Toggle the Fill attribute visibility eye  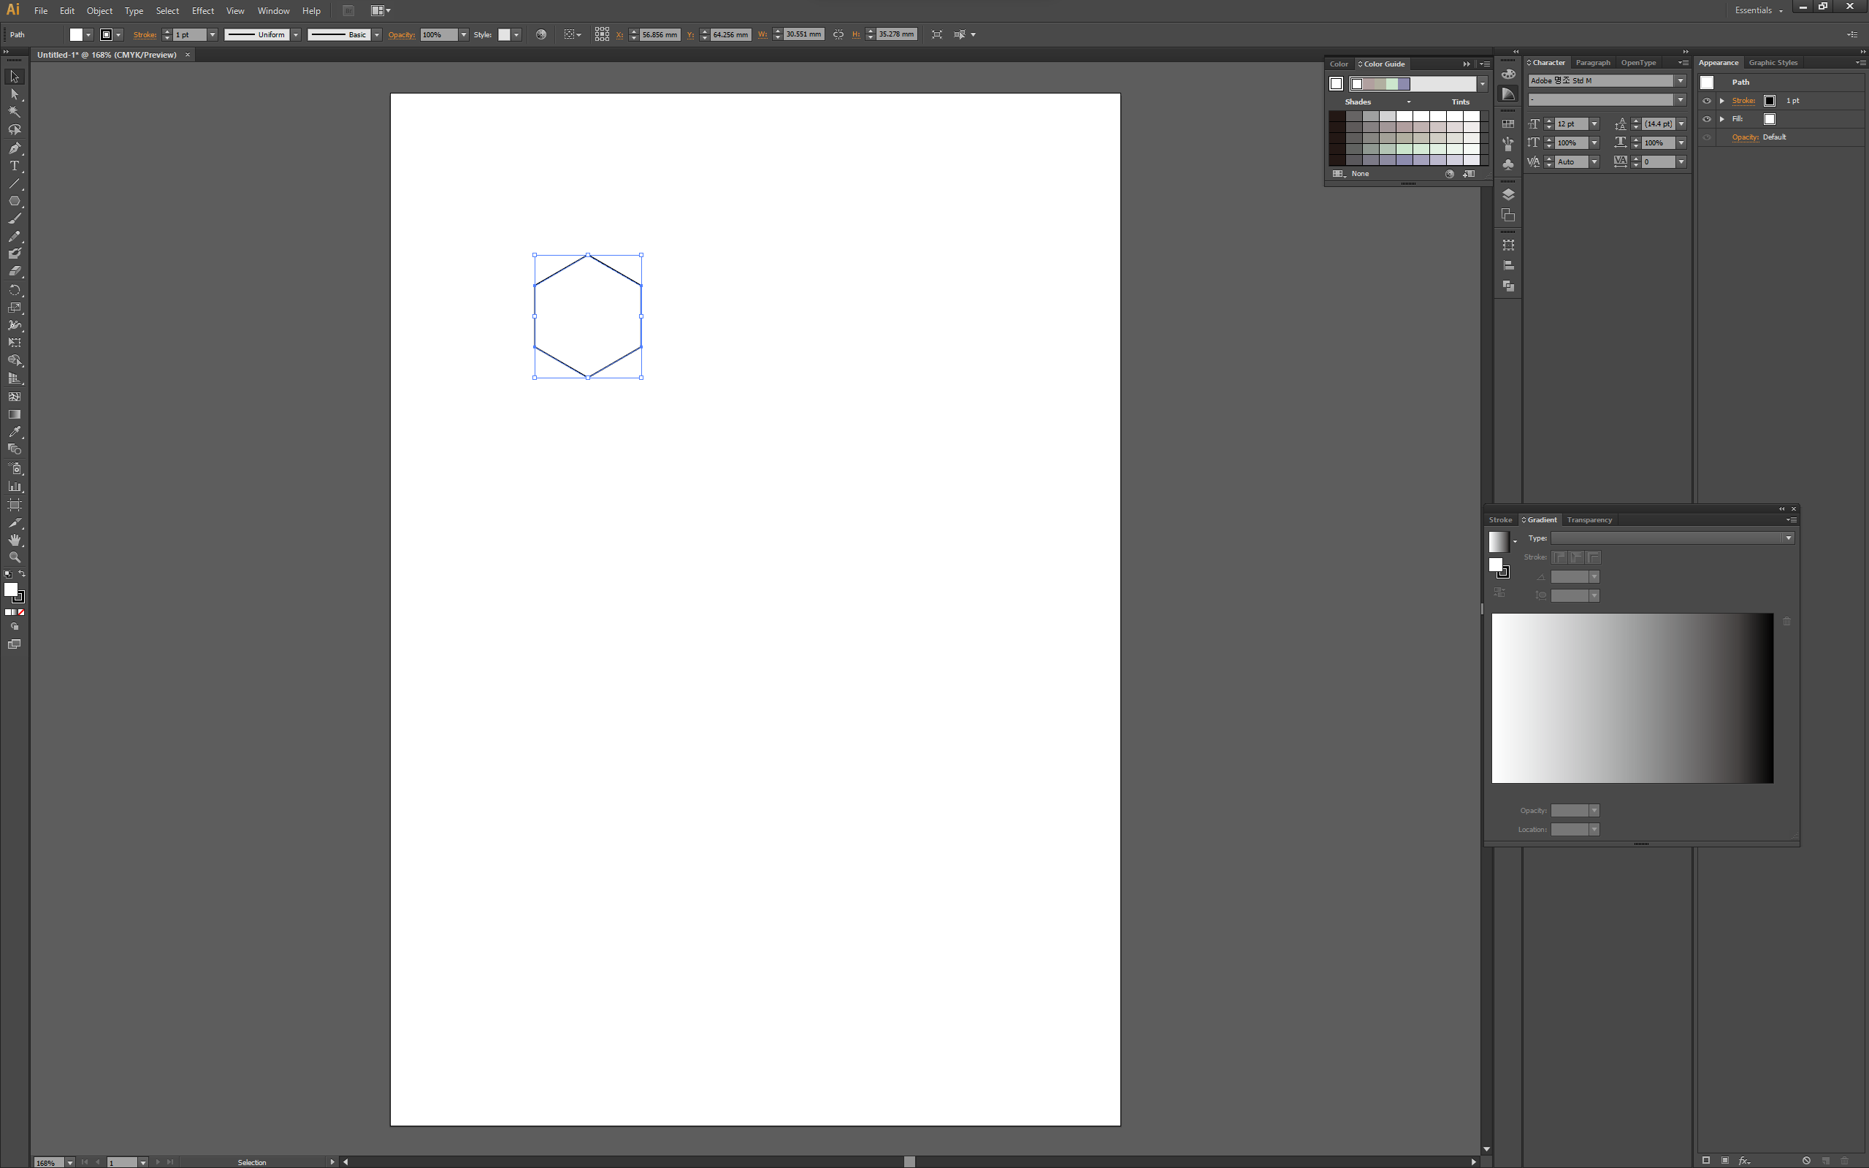pos(1707,119)
